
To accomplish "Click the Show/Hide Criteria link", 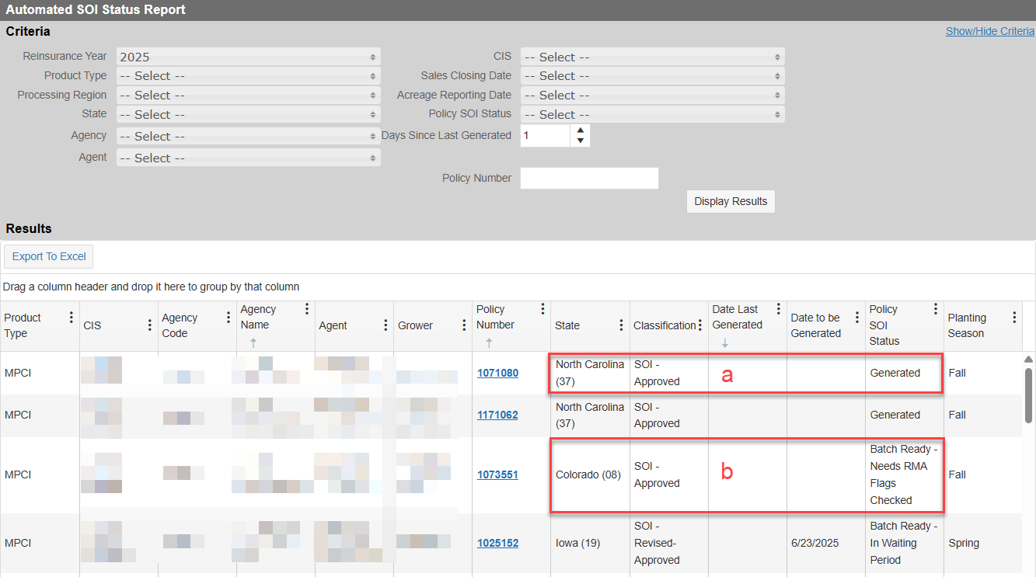I will coord(989,31).
